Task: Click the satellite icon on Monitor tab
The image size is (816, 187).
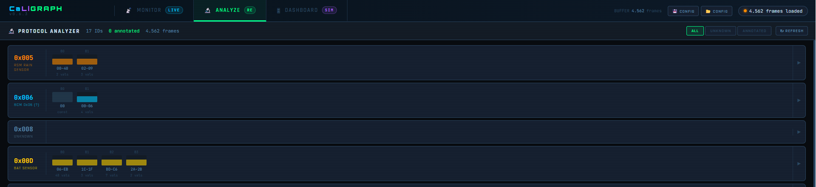Action: (128, 10)
